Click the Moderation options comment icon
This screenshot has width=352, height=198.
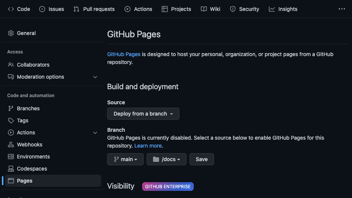pyautogui.click(x=11, y=77)
